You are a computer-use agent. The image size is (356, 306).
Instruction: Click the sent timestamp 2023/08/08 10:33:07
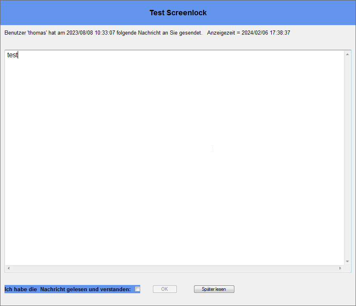[x=91, y=33]
